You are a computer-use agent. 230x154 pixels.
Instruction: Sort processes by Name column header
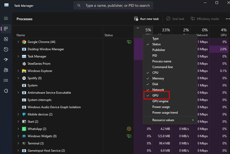pyautogui.click(x=21, y=35)
